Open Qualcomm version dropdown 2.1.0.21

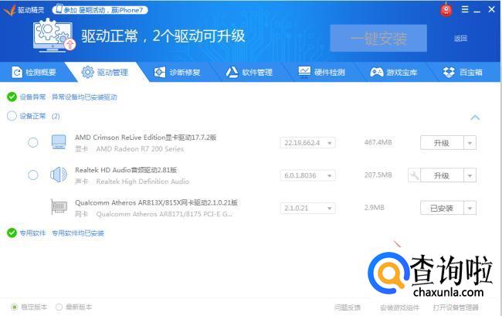coord(307,208)
